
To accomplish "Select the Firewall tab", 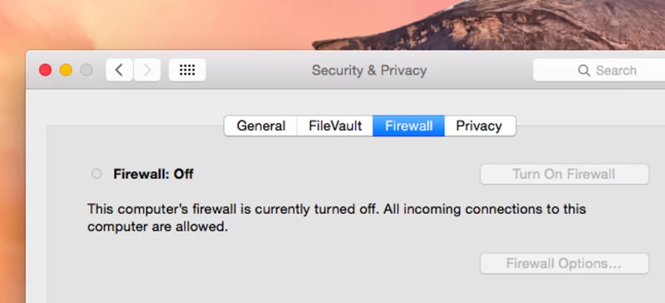I will 408,126.
